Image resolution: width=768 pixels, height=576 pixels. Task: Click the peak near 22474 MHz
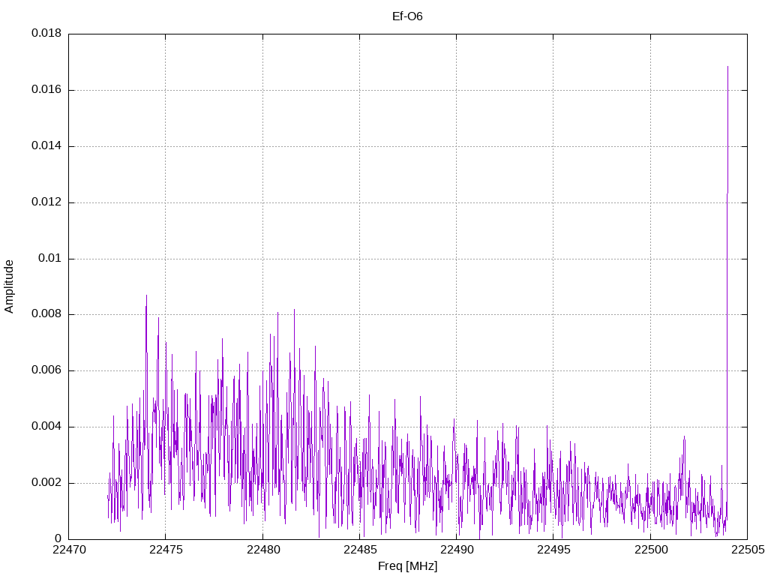click(x=146, y=295)
